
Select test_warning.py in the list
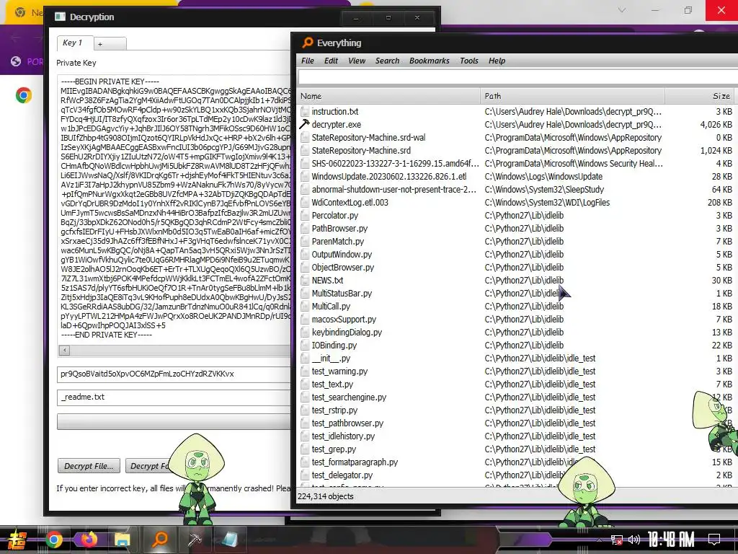point(339,371)
